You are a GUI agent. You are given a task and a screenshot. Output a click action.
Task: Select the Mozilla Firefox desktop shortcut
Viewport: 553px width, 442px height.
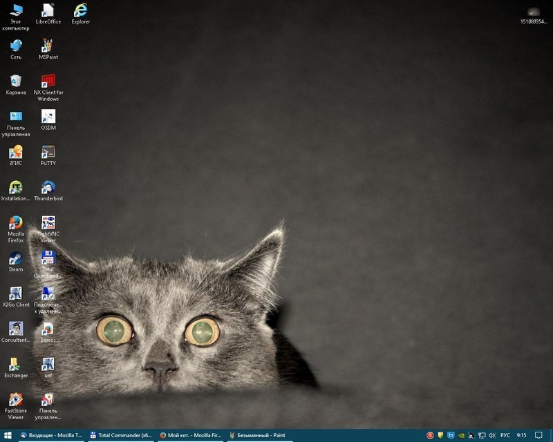[x=15, y=224]
